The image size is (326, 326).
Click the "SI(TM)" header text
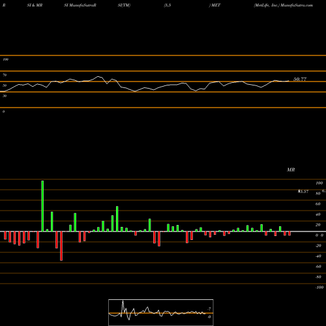pos(124,5)
